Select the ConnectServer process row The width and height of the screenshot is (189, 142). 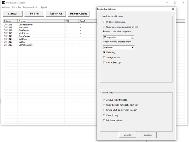(x=50, y=25)
